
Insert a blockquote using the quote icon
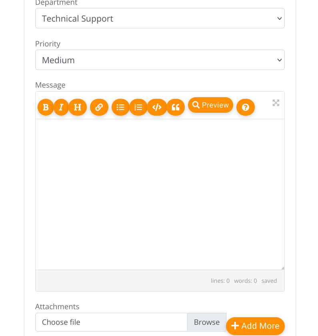pyautogui.click(x=176, y=107)
